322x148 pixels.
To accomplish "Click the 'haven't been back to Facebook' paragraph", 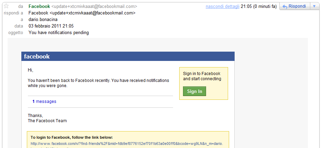I will [x=98, y=83].
